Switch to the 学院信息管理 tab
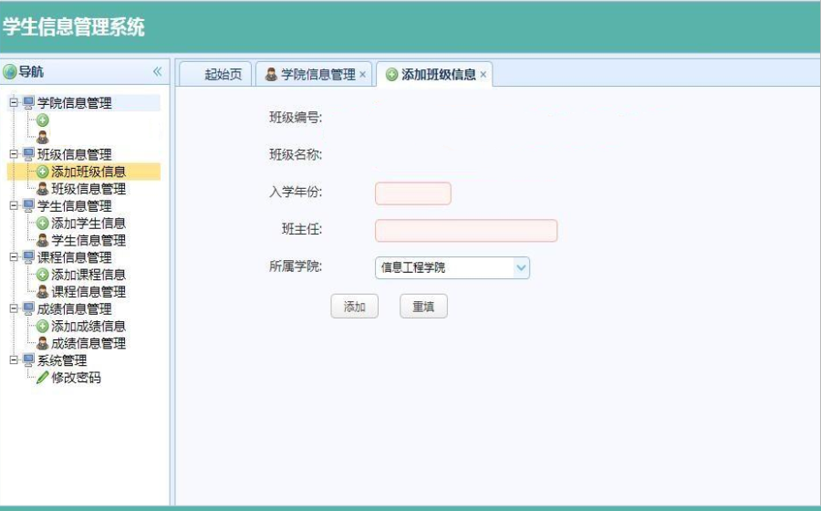Screen dimensions: 821x511 (314, 74)
